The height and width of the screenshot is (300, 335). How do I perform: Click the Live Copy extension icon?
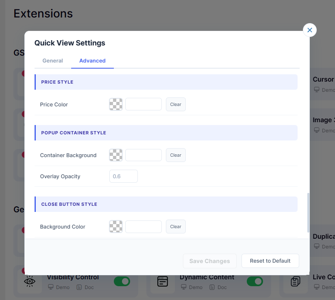click(296, 281)
